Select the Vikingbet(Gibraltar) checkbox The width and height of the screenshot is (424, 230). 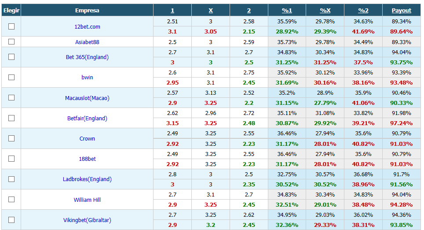click(11, 220)
